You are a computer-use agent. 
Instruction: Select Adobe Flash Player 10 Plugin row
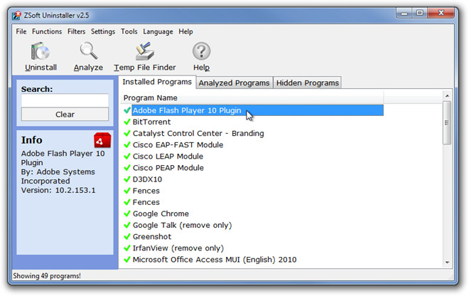[257, 110]
